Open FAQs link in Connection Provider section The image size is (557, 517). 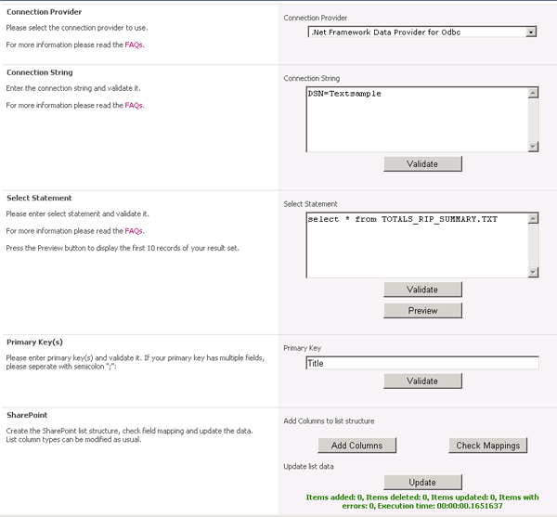(134, 45)
